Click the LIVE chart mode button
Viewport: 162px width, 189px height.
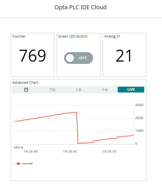point(131,90)
